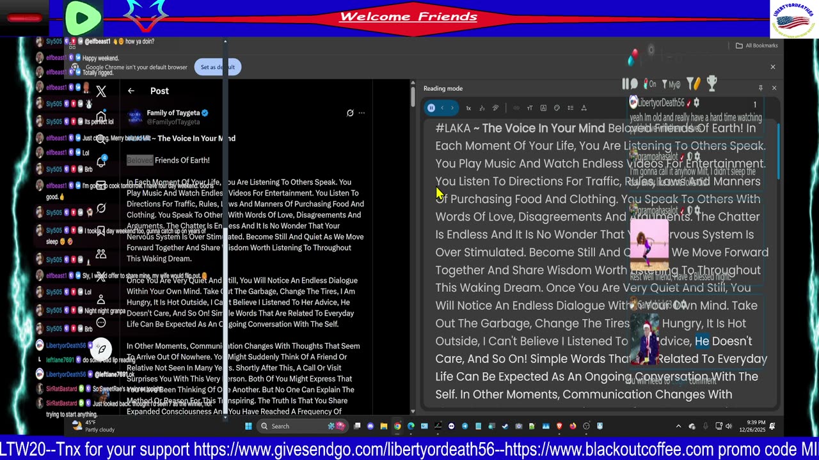
Task: Click the compose post feather button
Action: (101, 349)
